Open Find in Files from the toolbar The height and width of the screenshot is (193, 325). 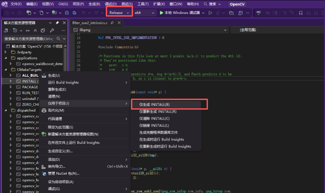coord(231,12)
